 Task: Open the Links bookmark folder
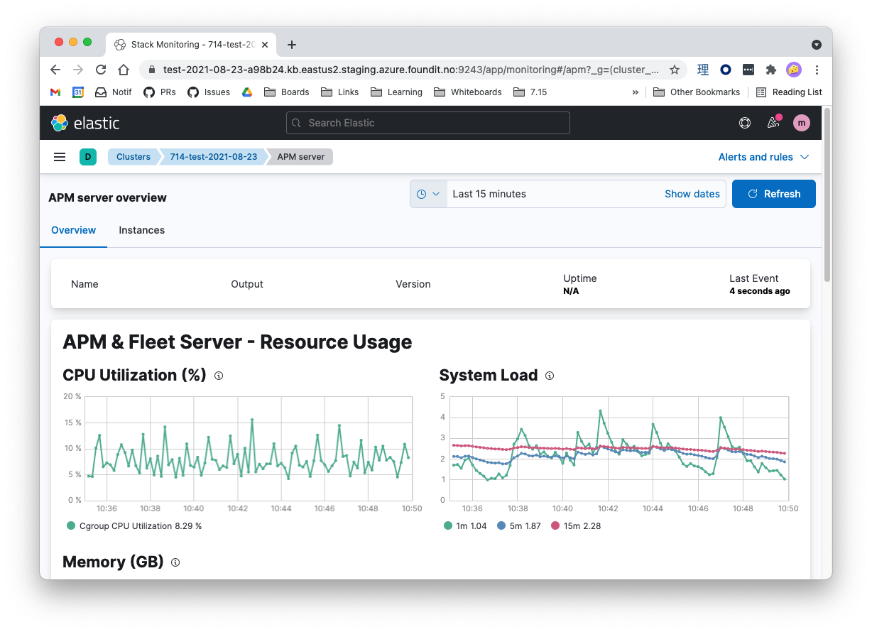[339, 92]
